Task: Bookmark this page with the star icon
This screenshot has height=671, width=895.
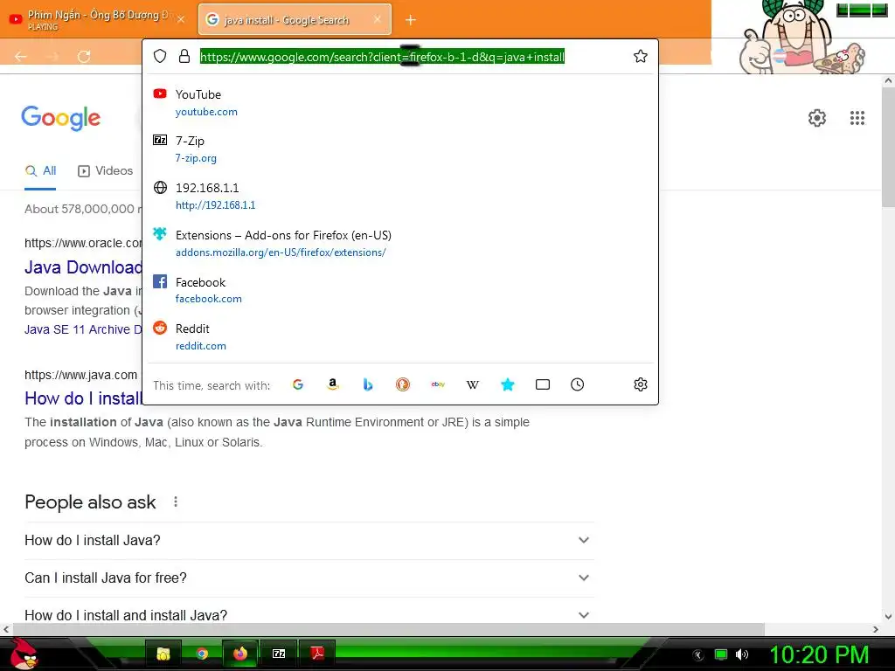Action: tap(641, 56)
